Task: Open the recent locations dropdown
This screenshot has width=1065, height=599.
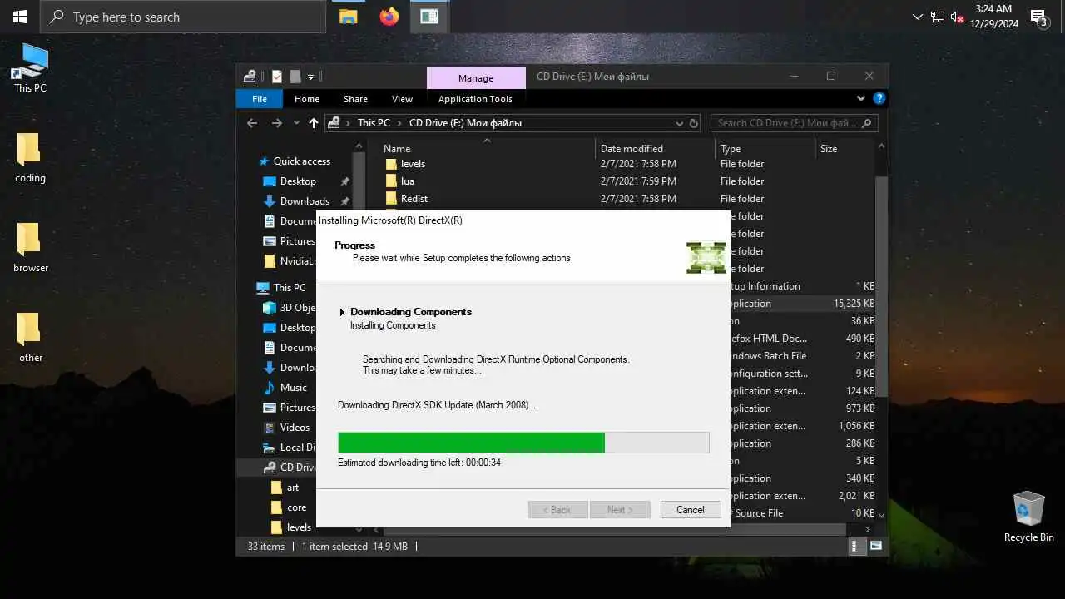Action: 296,123
